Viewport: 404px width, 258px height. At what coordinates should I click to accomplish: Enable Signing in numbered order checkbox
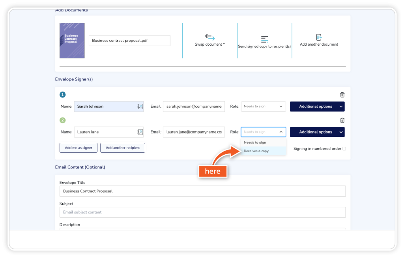344,149
